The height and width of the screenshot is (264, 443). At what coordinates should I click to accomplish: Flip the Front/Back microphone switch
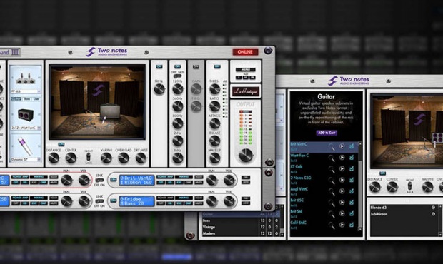coord(89,157)
